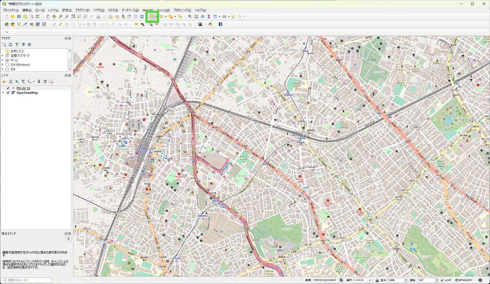Open the ヘルプ menu
Screen dimensions: 490x284
pyautogui.click(x=200, y=10)
